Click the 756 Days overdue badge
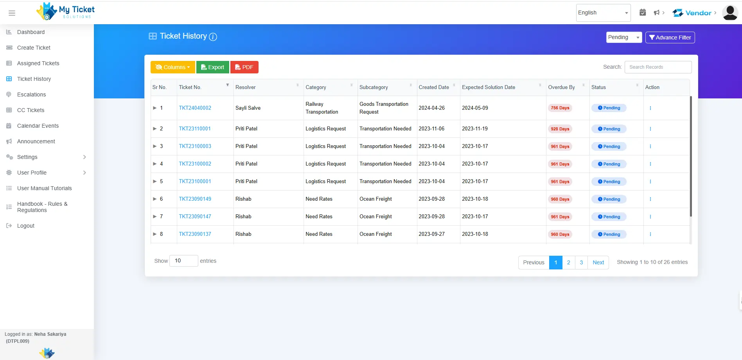This screenshot has height=360, width=742. pos(560,108)
